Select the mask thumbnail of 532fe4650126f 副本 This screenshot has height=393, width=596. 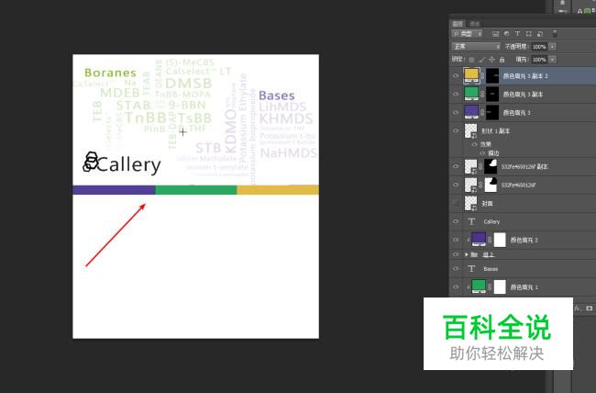491,166
